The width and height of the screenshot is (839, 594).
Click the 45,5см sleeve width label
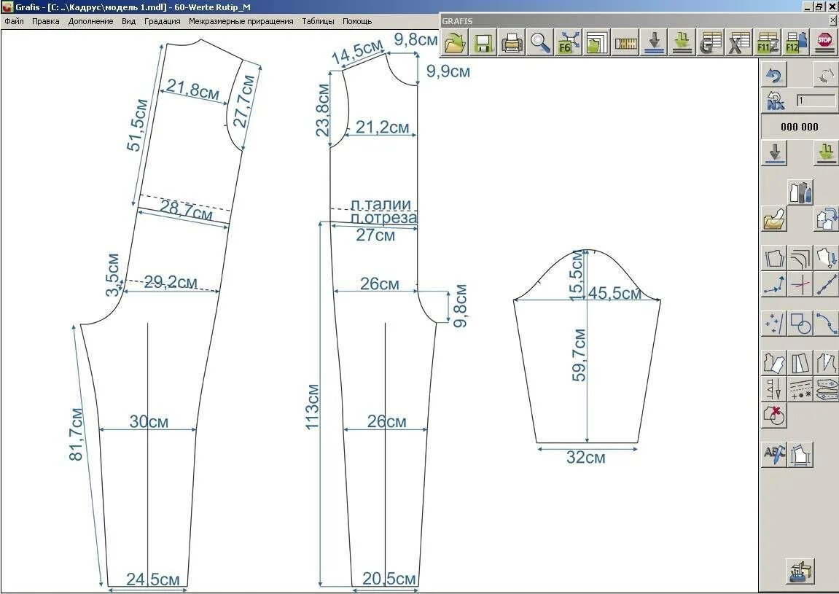(x=614, y=293)
